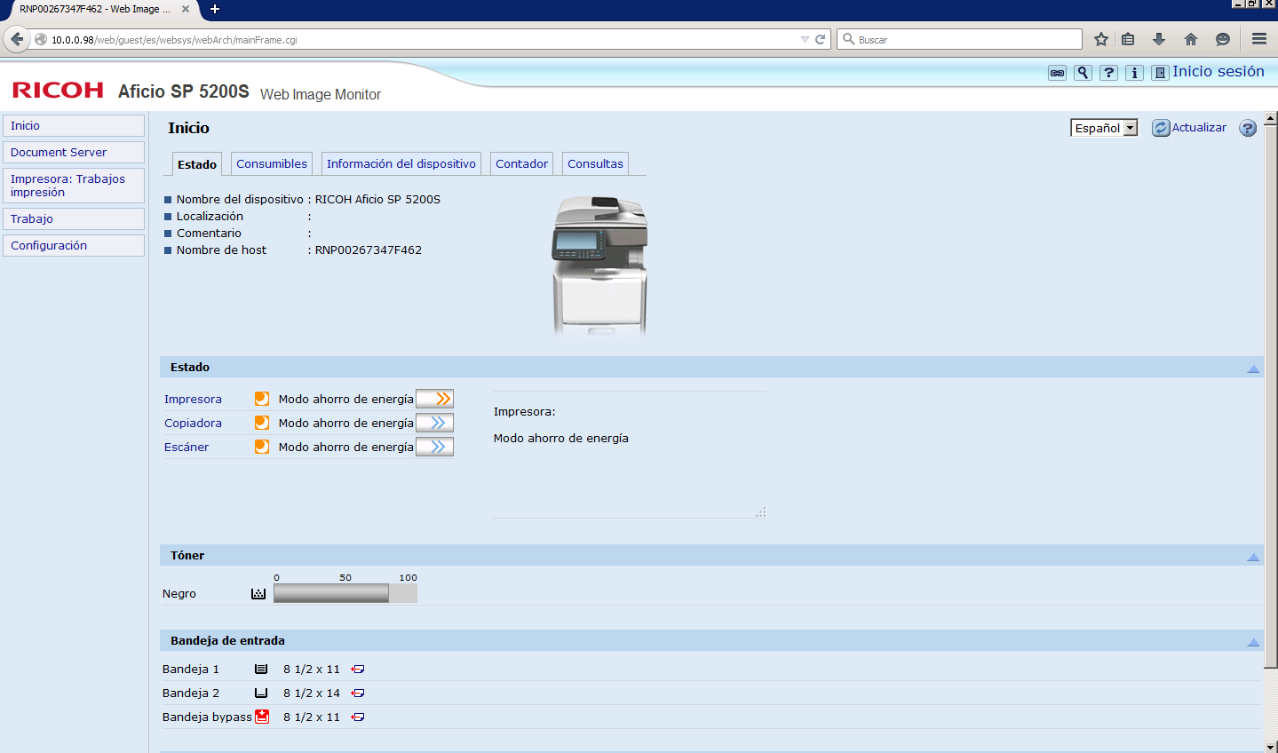The width and height of the screenshot is (1278, 753).
Task: Collapse the Bandeja de entrada section triangle
Action: (x=1253, y=642)
